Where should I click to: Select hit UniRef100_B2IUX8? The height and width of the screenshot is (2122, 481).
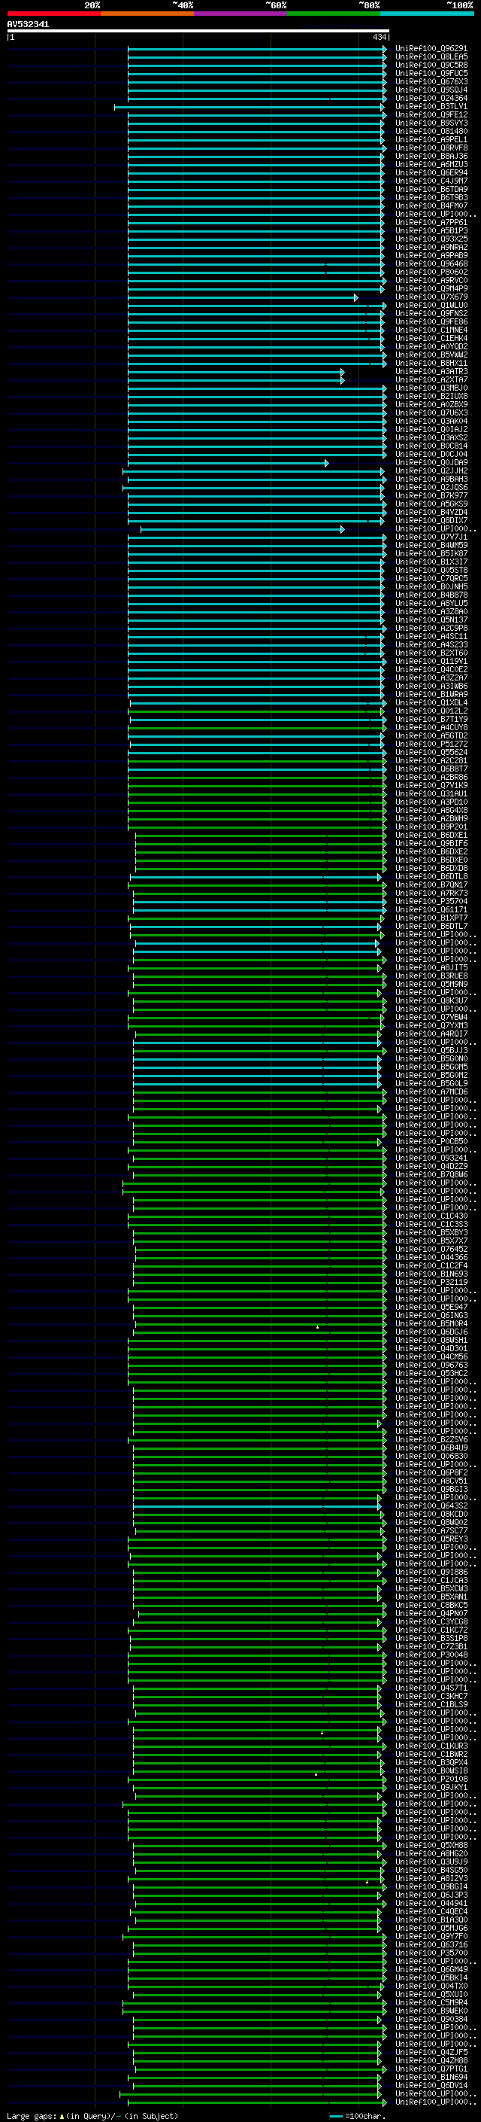coord(431,396)
